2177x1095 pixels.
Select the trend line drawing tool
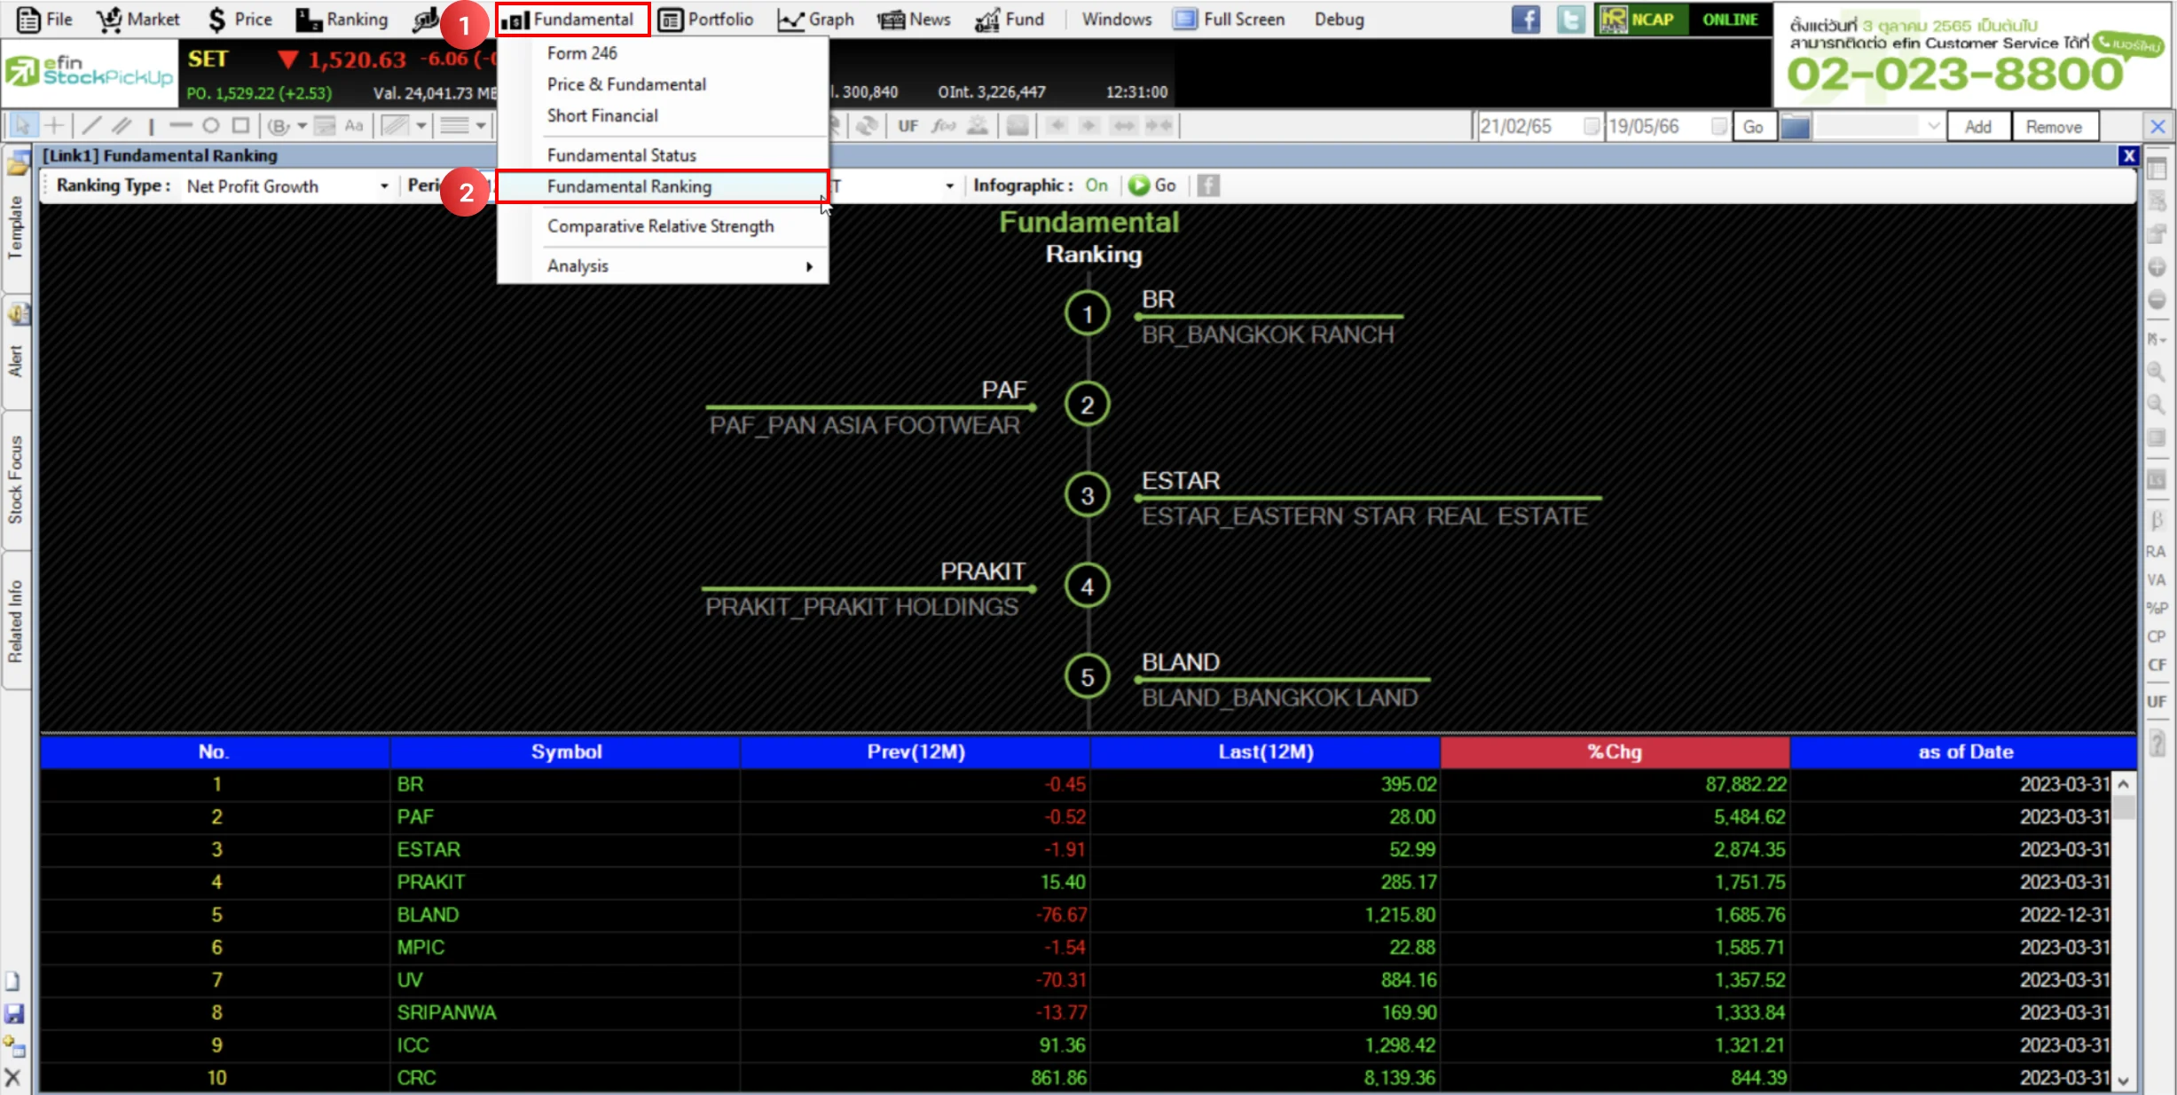click(90, 126)
